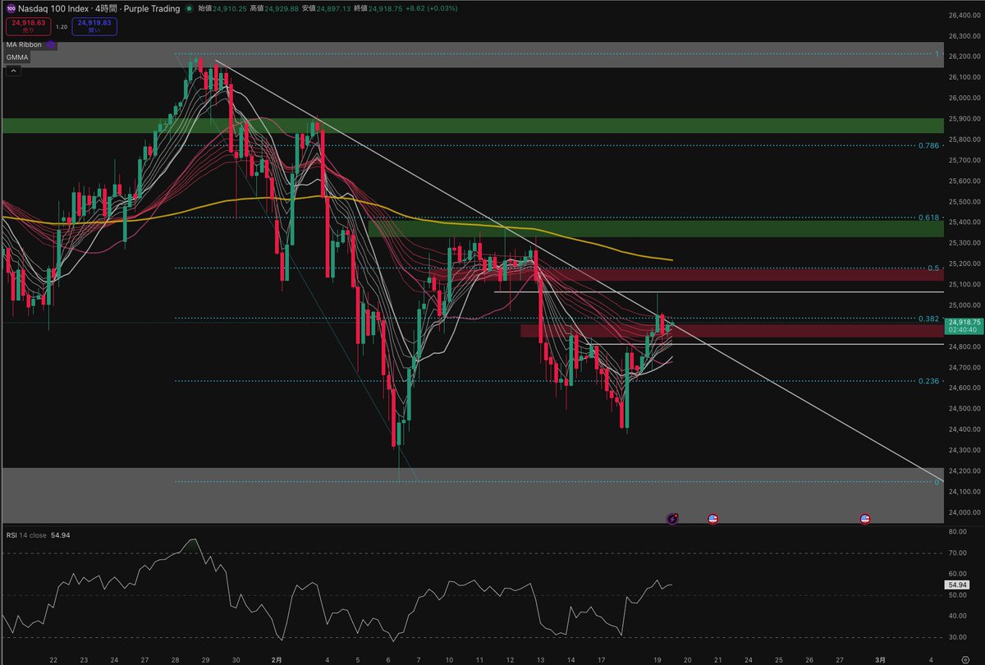The image size is (985, 665).
Task: Select the 0.618 Fibonacci level label
Action: (928, 218)
